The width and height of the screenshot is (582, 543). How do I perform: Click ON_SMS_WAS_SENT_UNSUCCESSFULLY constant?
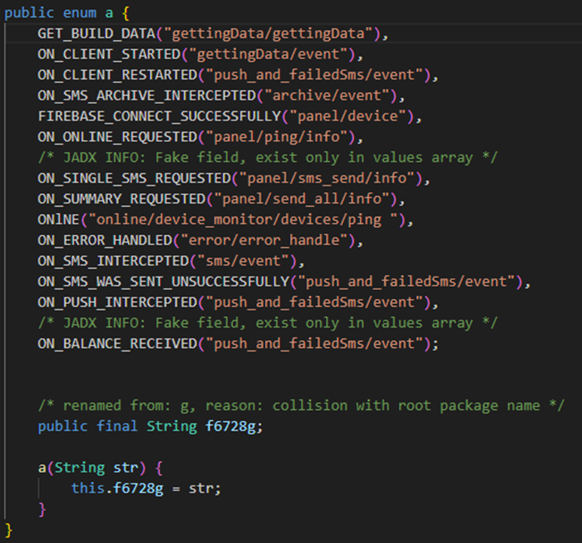(163, 282)
